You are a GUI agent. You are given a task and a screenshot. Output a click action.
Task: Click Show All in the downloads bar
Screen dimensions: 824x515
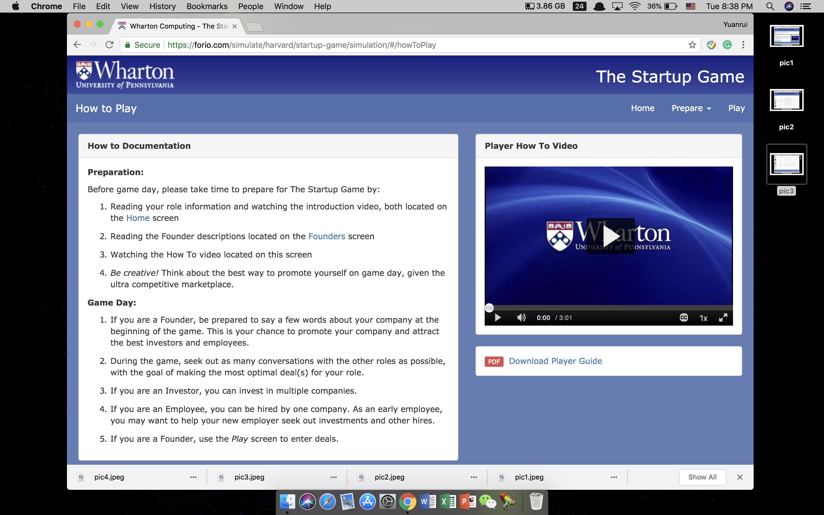coord(702,477)
